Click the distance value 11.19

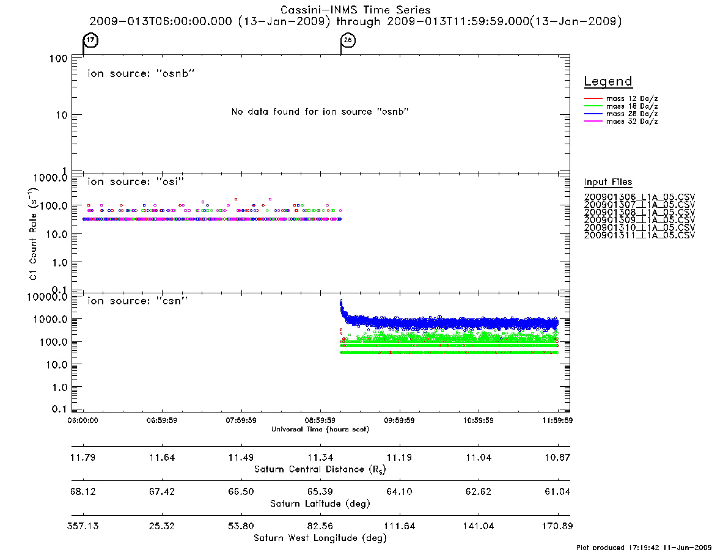[399, 457]
